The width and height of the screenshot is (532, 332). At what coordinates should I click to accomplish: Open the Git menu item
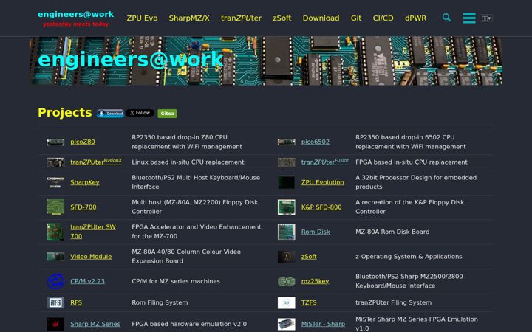pyautogui.click(x=356, y=18)
